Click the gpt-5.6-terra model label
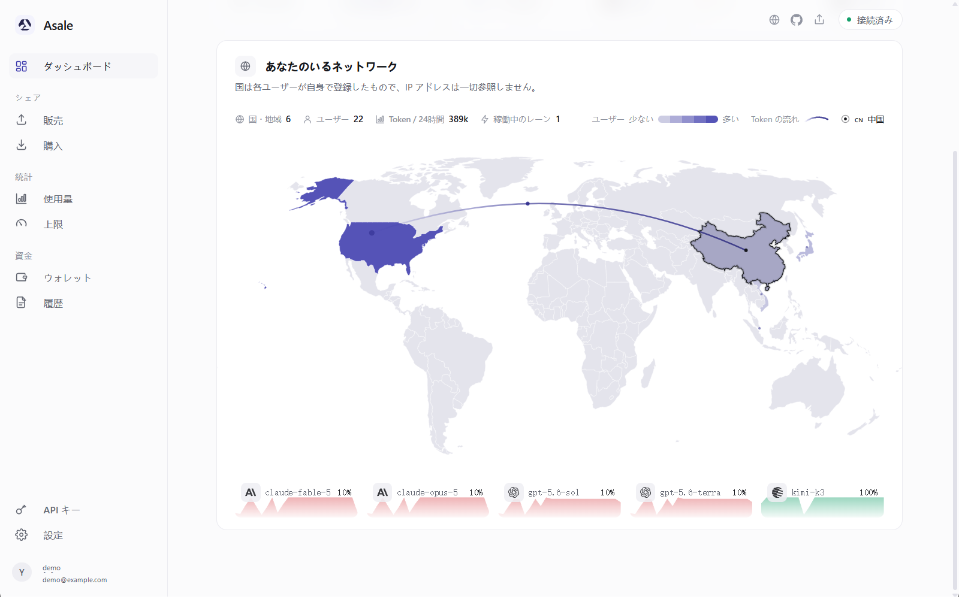Screen dimensions: 959x599 click(690, 492)
